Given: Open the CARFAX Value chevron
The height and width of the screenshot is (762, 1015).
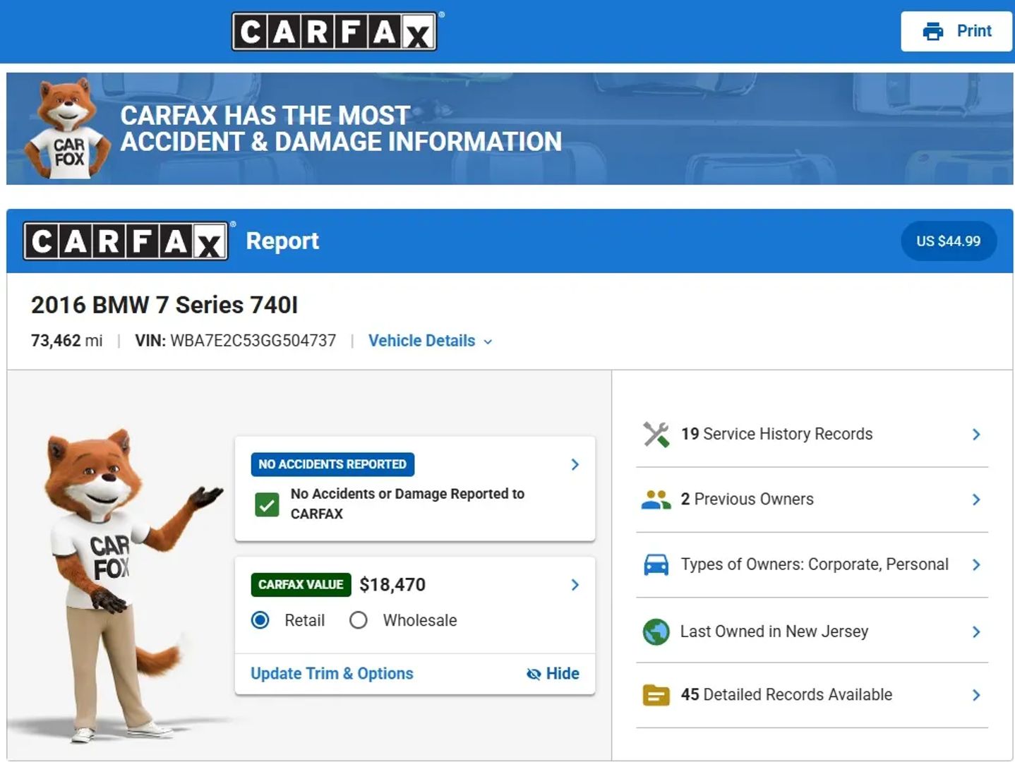Looking at the screenshot, I should (575, 585).
